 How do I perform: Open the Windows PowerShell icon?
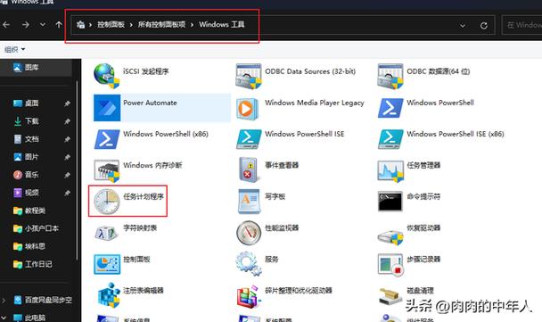coord(390,108)
